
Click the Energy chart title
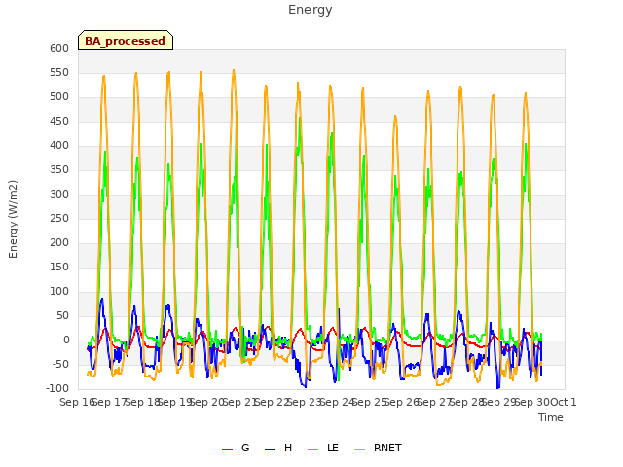tap(311, 10)
